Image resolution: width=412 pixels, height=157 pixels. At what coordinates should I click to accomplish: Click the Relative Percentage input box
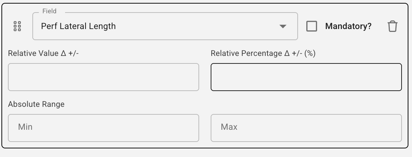coord(306,77)
